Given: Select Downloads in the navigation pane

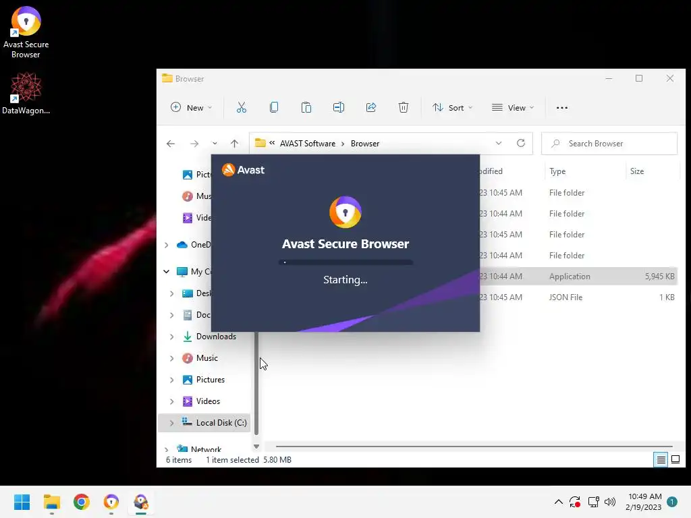Looking at the screenshot, I should 216,337.
